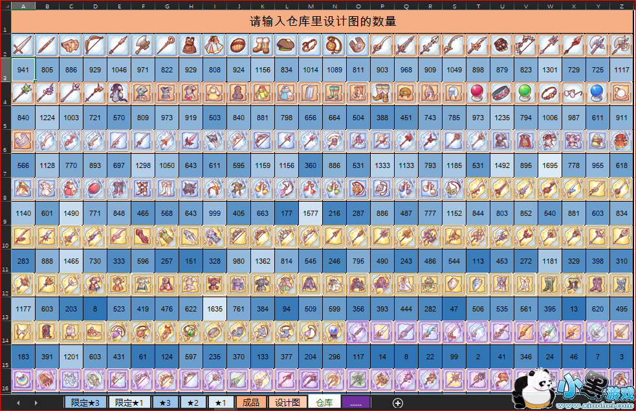This screenshot has height=411, width=636.
Task: Click the white and red dress icon above 808
Action: click(215, 45)
